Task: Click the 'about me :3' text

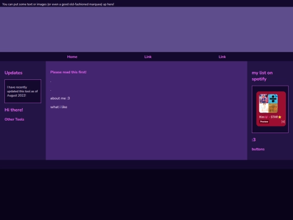Action: [x=60, y=98]
